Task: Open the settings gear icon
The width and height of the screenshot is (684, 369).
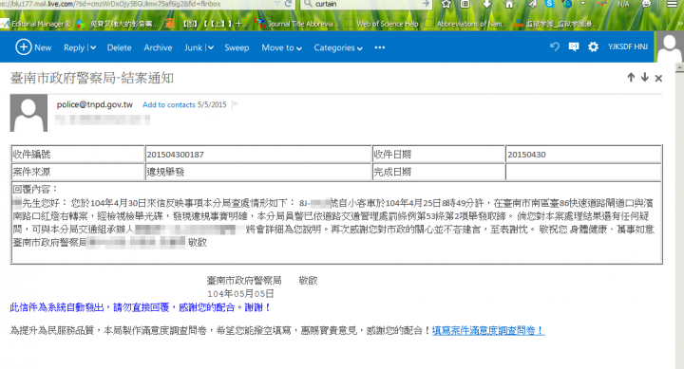Action: 593,46
